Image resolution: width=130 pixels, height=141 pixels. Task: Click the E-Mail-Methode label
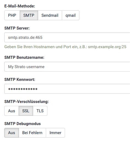(20, 6)
